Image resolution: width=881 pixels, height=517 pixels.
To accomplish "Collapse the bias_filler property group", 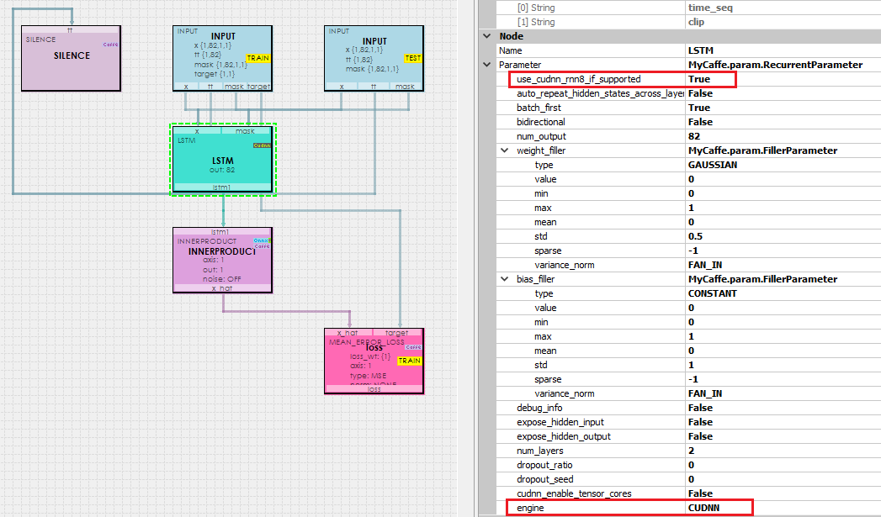I will coord(504,279).
